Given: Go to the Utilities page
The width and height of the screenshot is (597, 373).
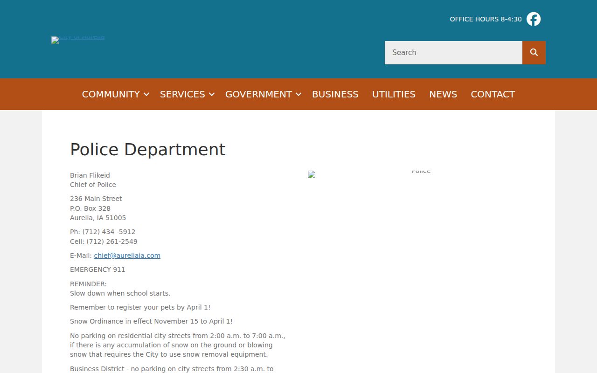Looking at the screenshot, I should (x=394, y=94).
